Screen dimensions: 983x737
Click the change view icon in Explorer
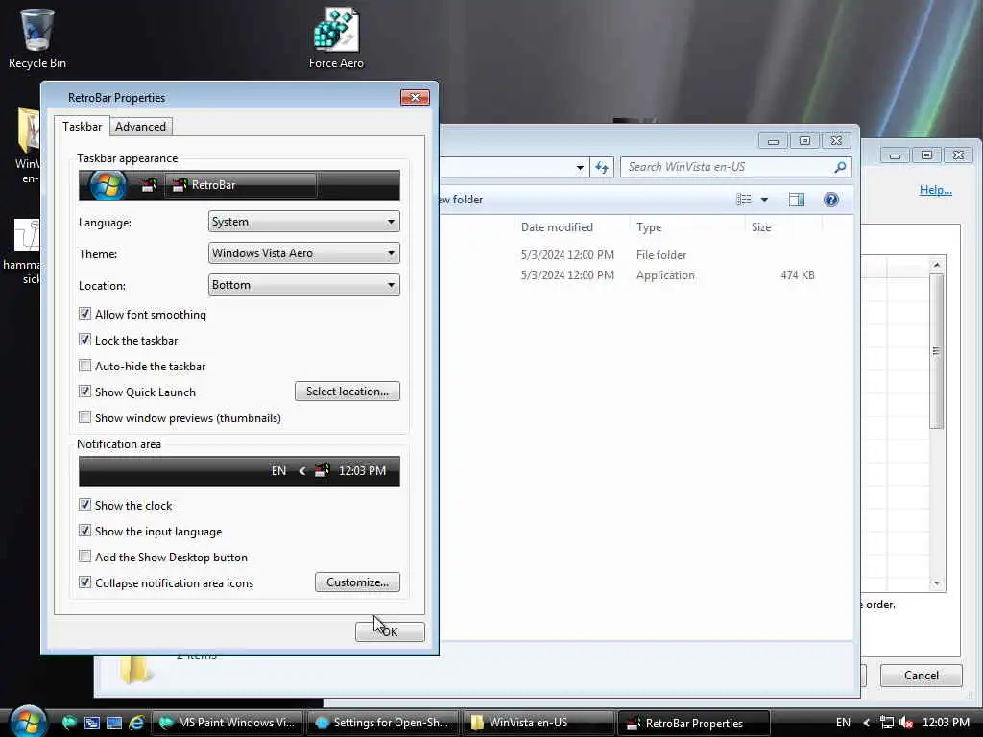pos(744,200)
